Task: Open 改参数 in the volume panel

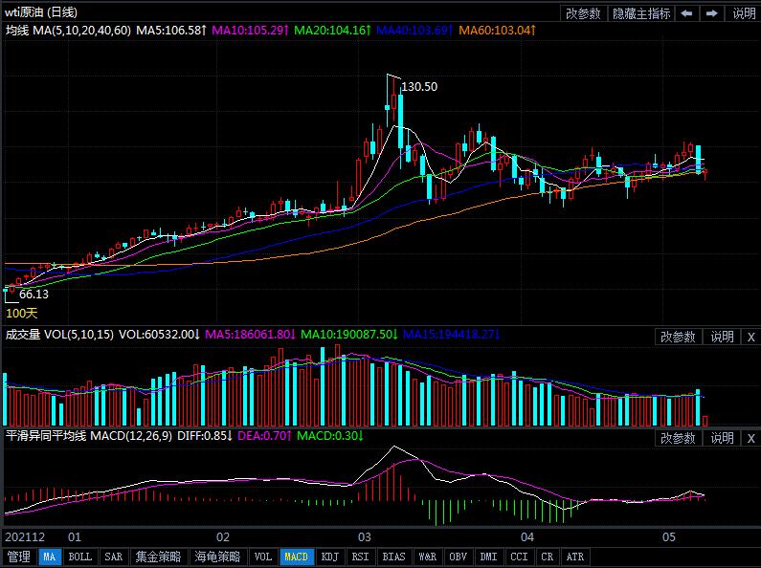Action: click(x=678, y=337)
